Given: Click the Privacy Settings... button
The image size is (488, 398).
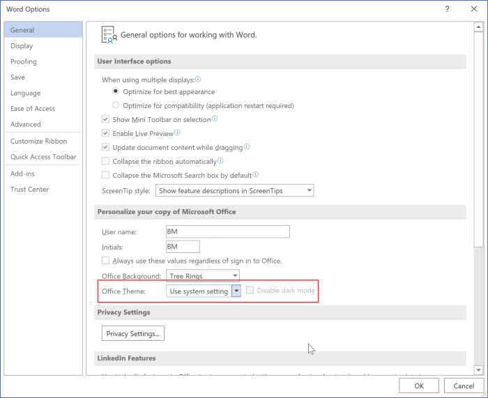Looking at the screenshot, I should pyautogui.click(x=133, y=333).
